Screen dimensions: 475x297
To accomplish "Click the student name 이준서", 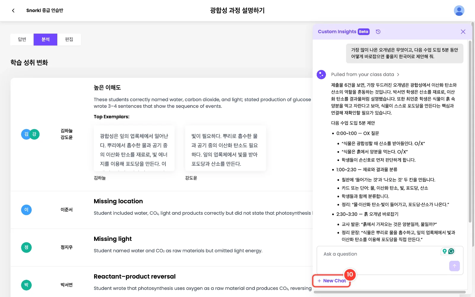I will (66, 210).
